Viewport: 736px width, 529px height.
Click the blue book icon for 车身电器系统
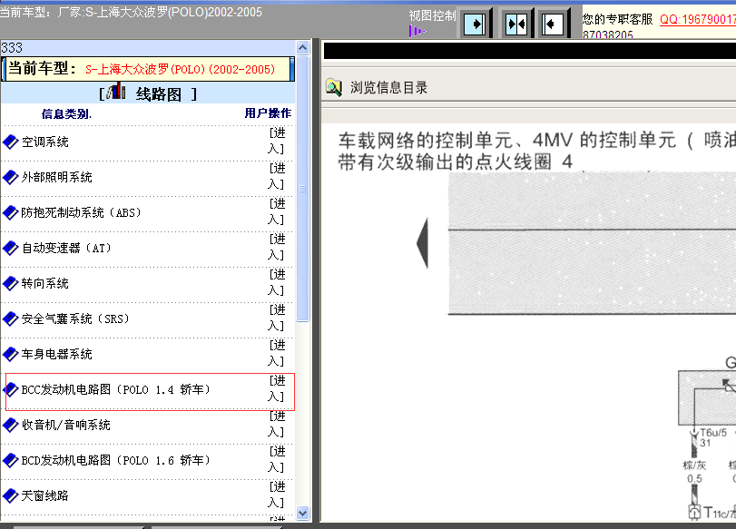pos(10,354)
